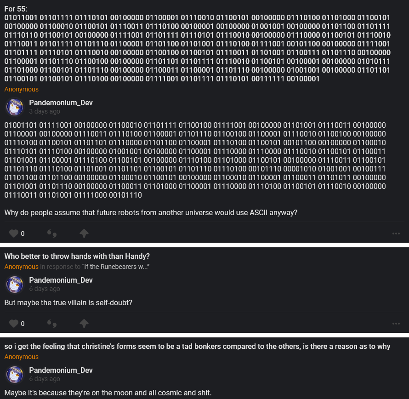Open the three-dot menu on the ASCII answer

tap(396, 234)
